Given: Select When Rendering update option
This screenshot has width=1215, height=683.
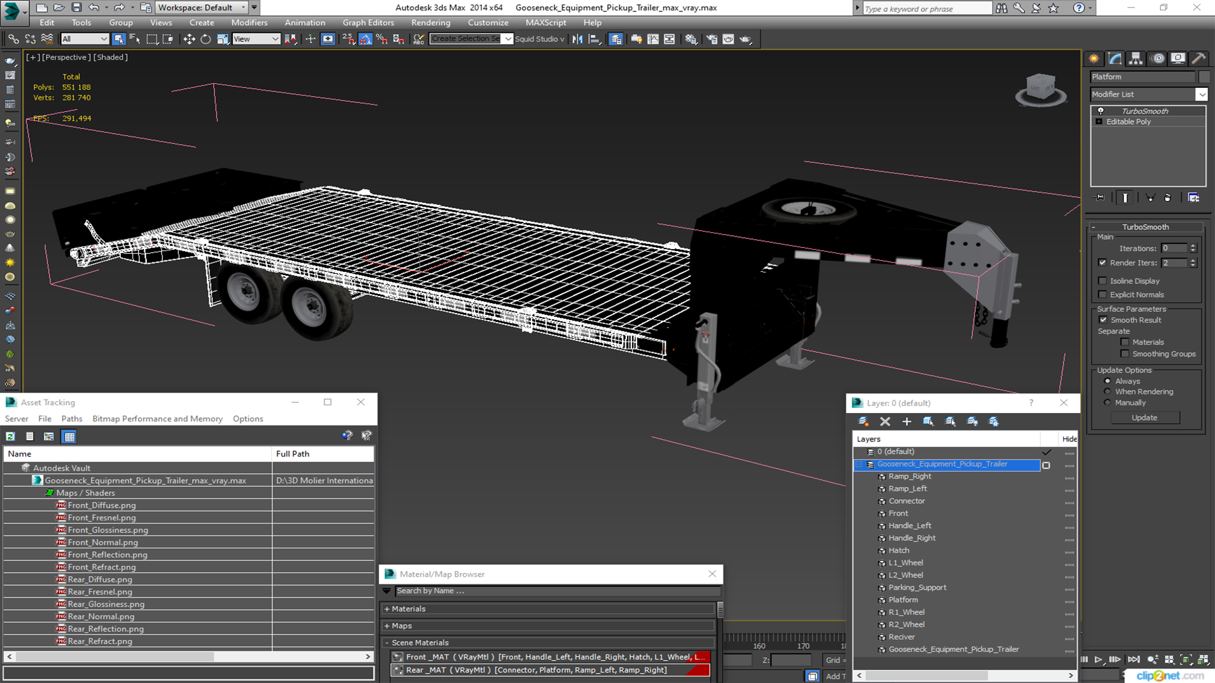Looking at the screenshot, I should click(x=1107, y=392).
